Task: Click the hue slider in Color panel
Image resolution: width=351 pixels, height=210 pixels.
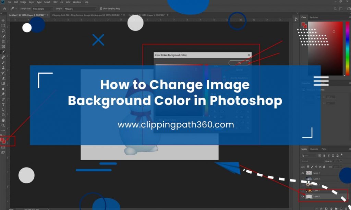Action: 348,49
